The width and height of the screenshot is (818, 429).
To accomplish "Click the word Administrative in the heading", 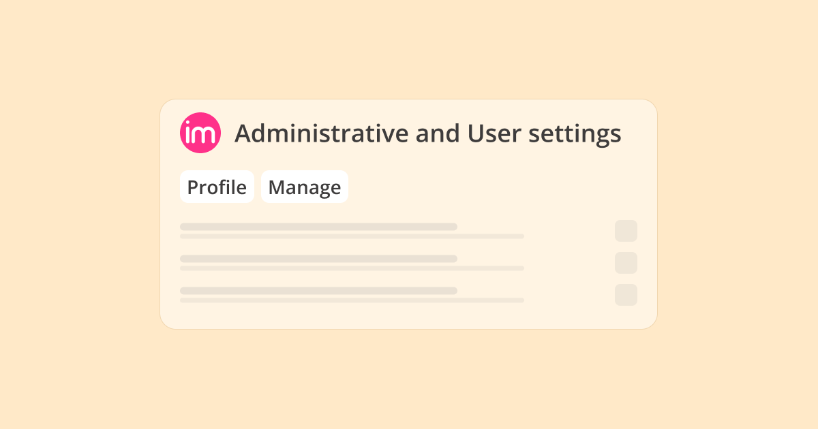I will pos(320,133).
